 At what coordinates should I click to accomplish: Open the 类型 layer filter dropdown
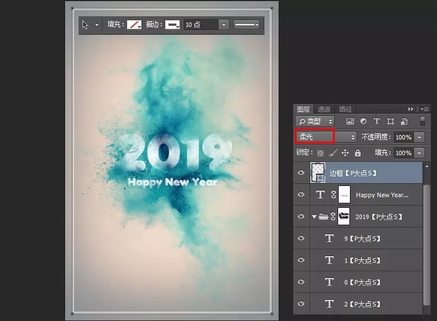coord(315,121)
